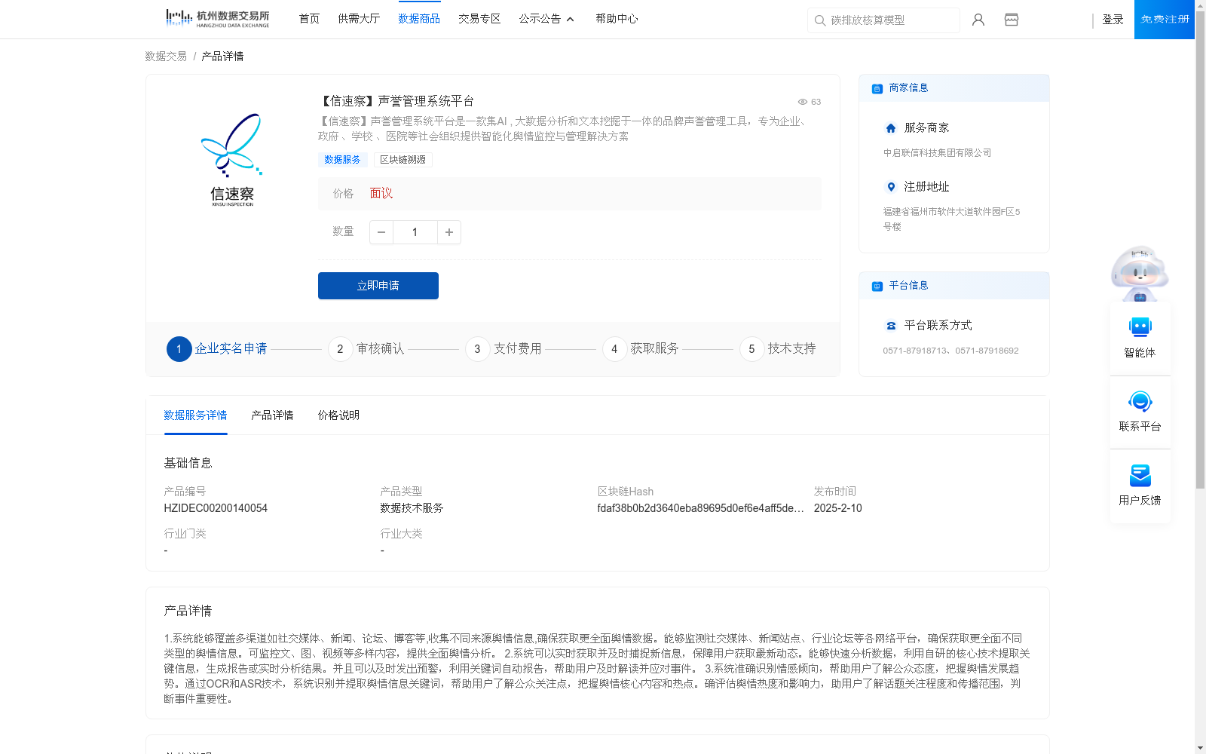Viewport: 1206px width, 754px height.
Task: Click step 2 审核确认
Action: [366, 349]
